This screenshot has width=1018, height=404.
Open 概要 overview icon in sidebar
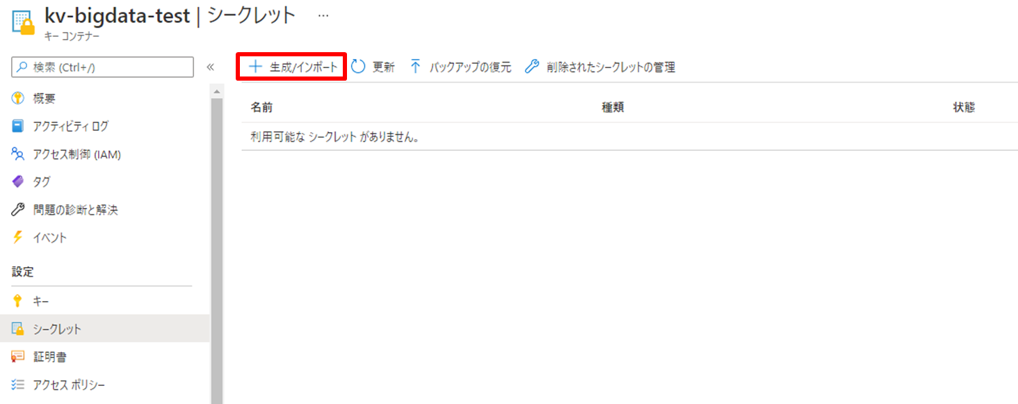pyautogui.click(x=18, y=99)
